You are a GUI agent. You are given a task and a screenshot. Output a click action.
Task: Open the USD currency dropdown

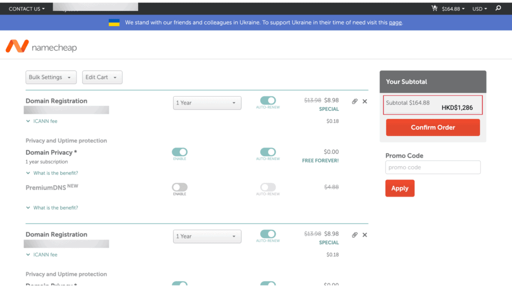click(x=479, y=9)
